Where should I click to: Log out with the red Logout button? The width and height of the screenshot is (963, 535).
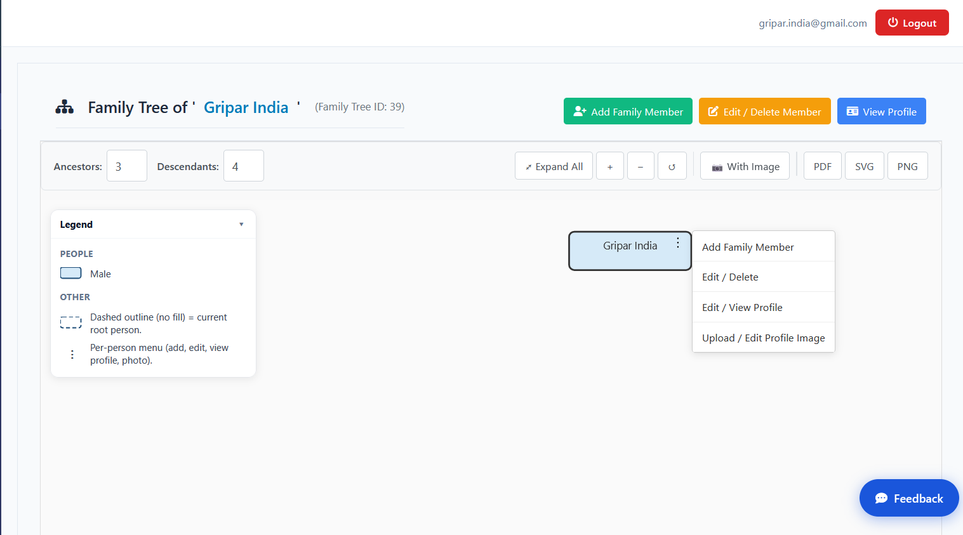coord(912,23)
